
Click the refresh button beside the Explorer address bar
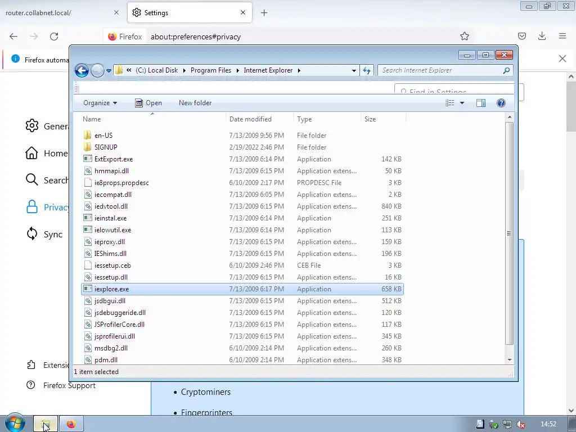click(367, 70)
